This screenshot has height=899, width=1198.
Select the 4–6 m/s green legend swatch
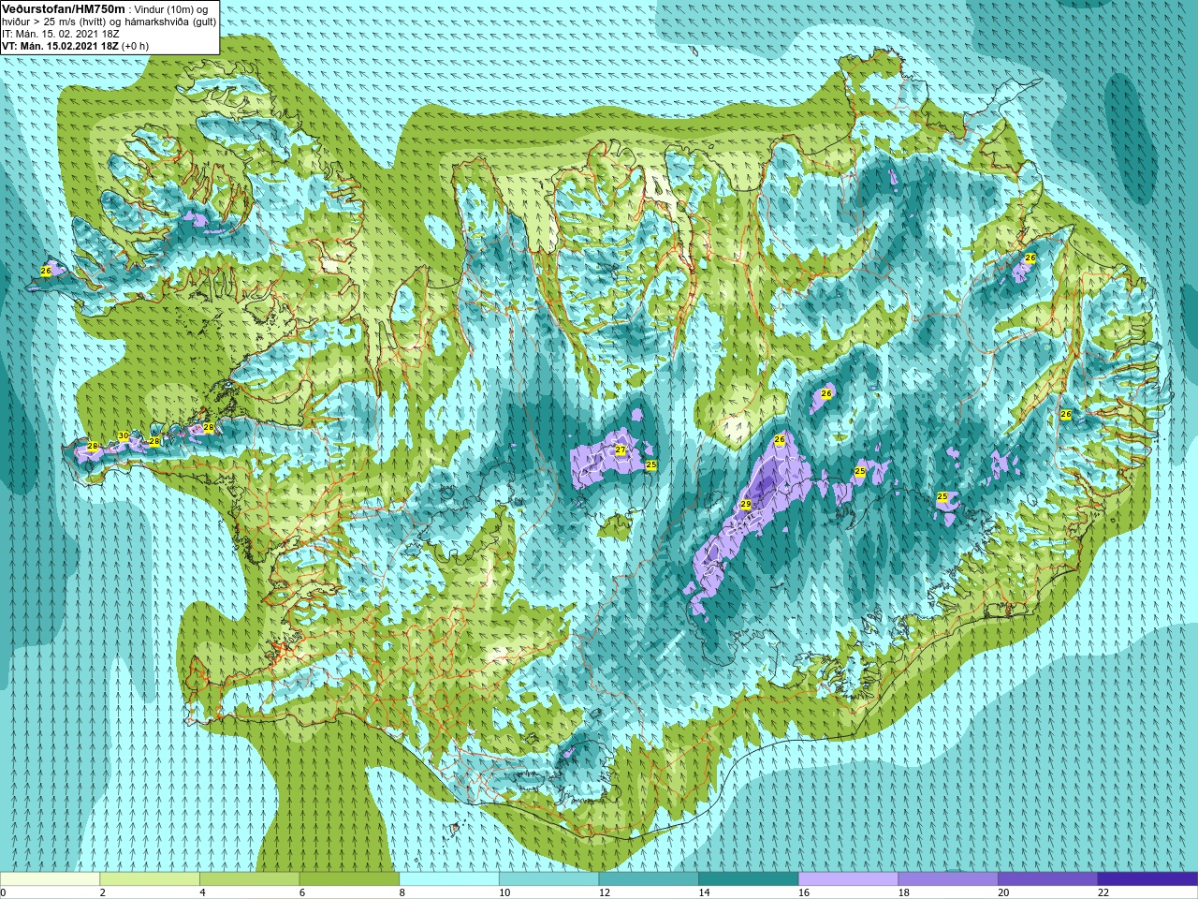[x=249, y=879]
